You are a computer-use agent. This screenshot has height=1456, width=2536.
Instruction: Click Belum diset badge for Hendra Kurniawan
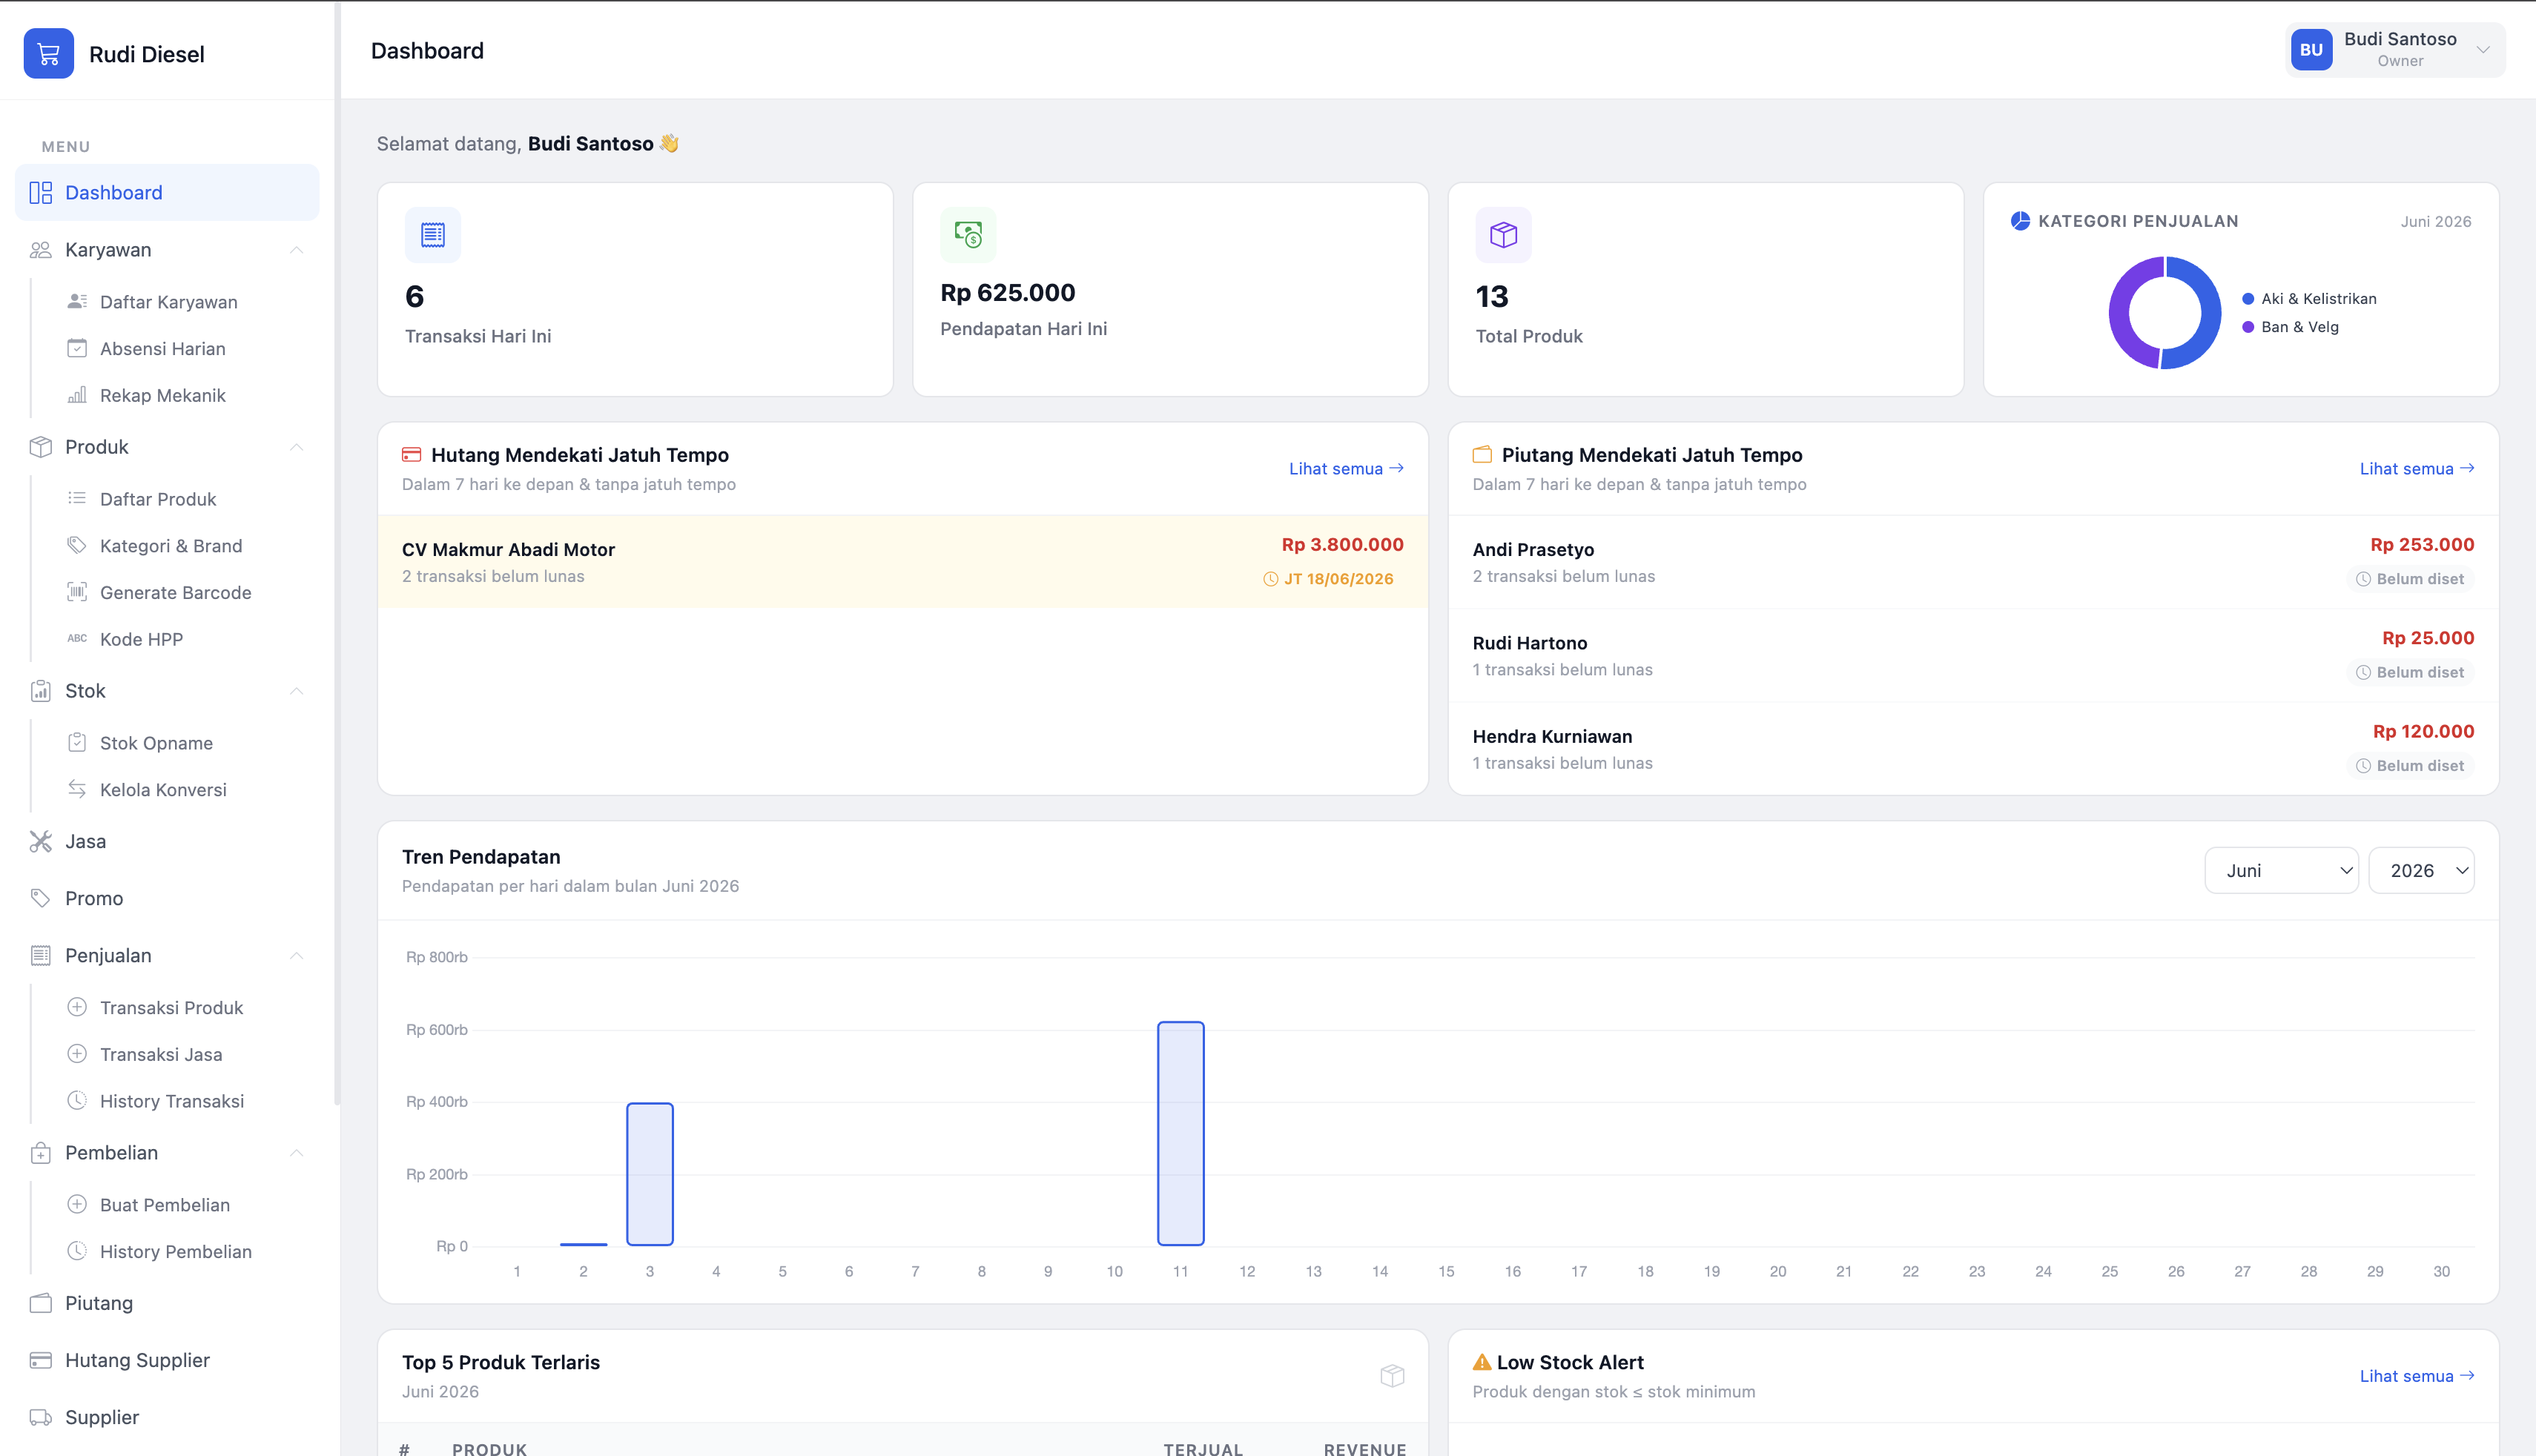[x=2410, y=766]
